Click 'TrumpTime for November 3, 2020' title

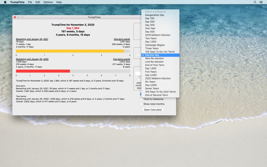pyautogui.click(x=73, y=25)
